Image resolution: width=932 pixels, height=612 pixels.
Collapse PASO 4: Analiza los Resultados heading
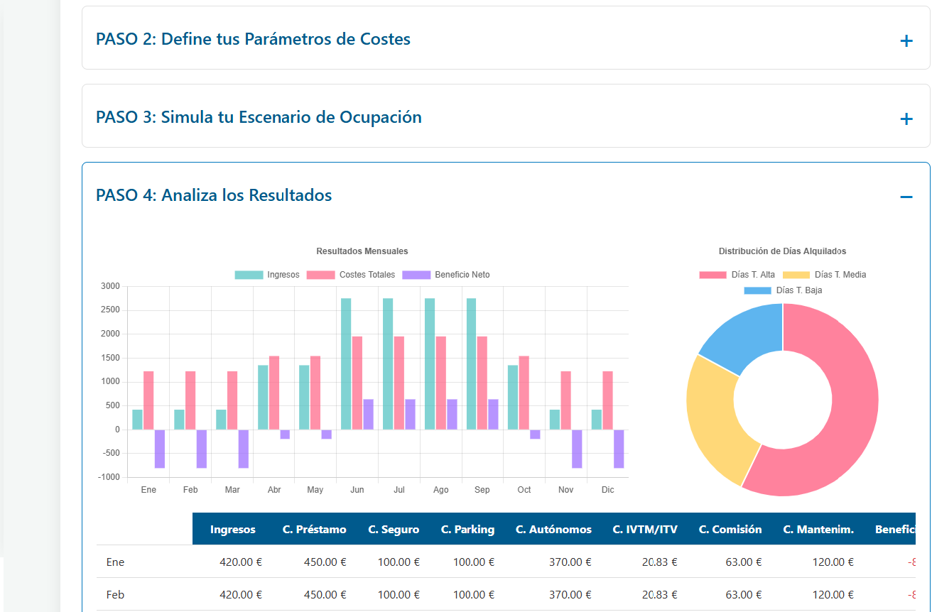(214, 195)
